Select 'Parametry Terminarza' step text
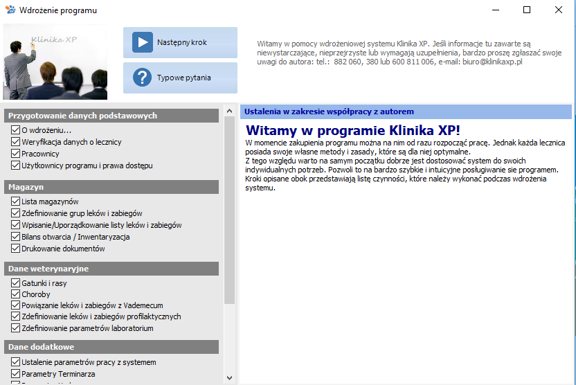576x385 pixels. coord(58,374)
